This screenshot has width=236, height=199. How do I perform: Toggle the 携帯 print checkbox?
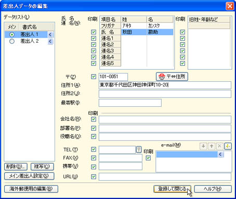tap(94, 167)
